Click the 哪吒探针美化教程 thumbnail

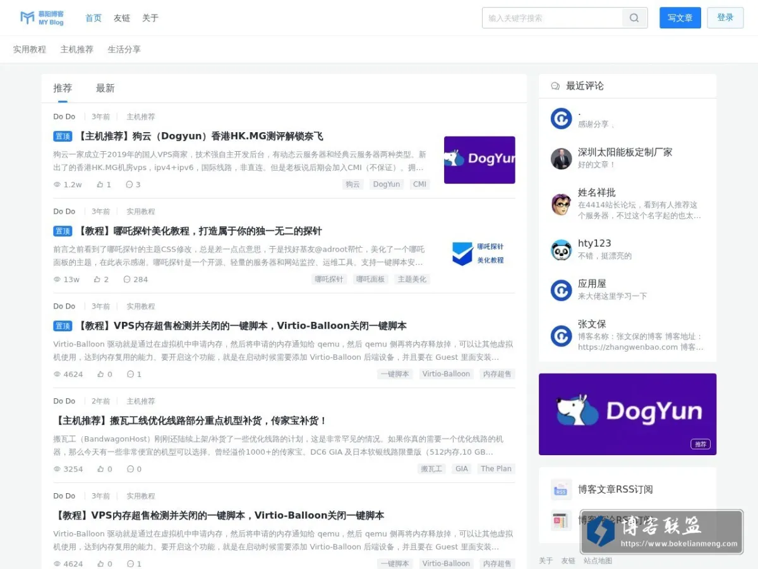click(x=479, y=254)
